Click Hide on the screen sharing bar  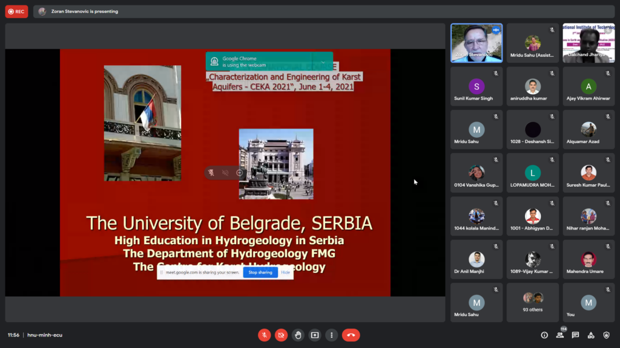coord(285,272)
